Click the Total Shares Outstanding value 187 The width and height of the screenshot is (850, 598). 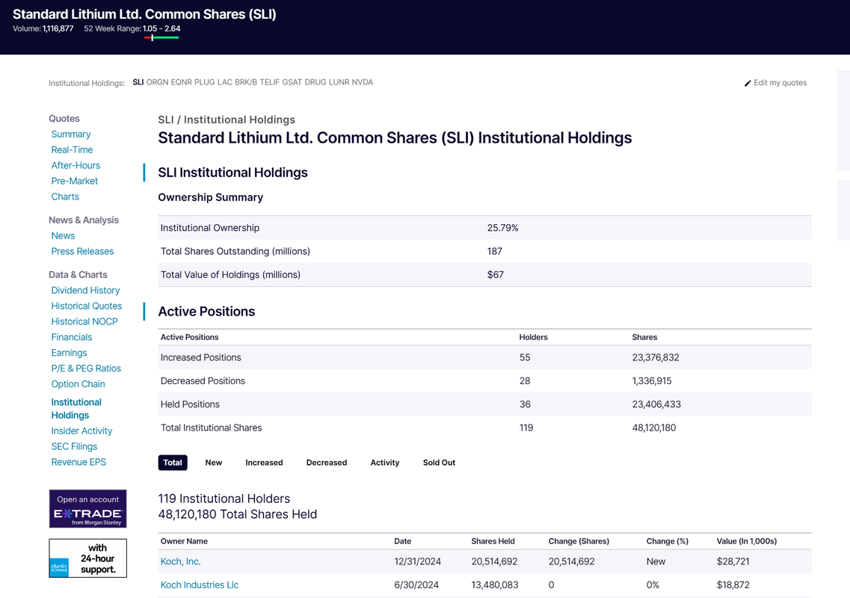(x=494, y=252)
